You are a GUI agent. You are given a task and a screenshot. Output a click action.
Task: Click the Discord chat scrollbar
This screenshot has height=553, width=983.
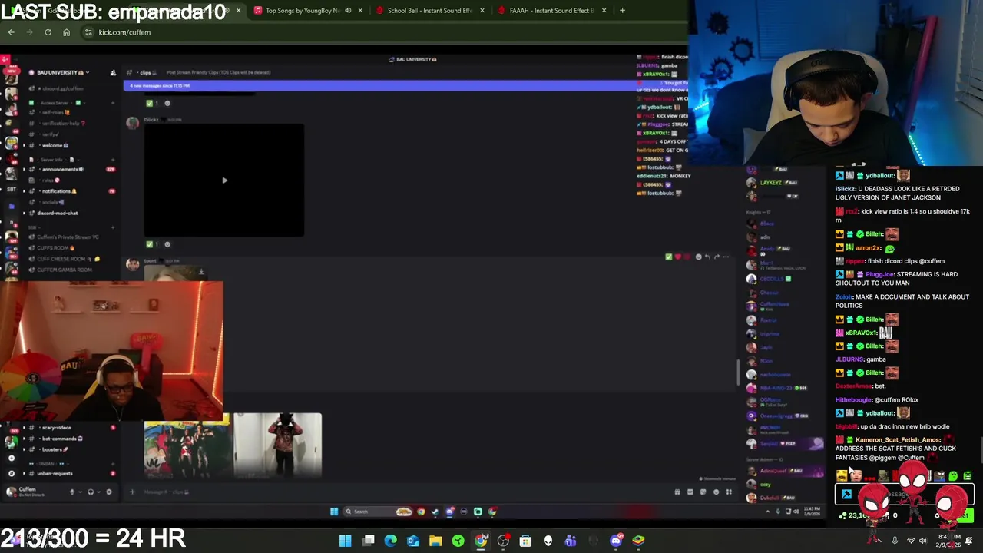739,373
